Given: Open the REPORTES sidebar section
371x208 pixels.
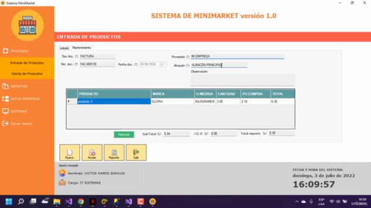Looking at the screenshot, I should click(15, 86).
